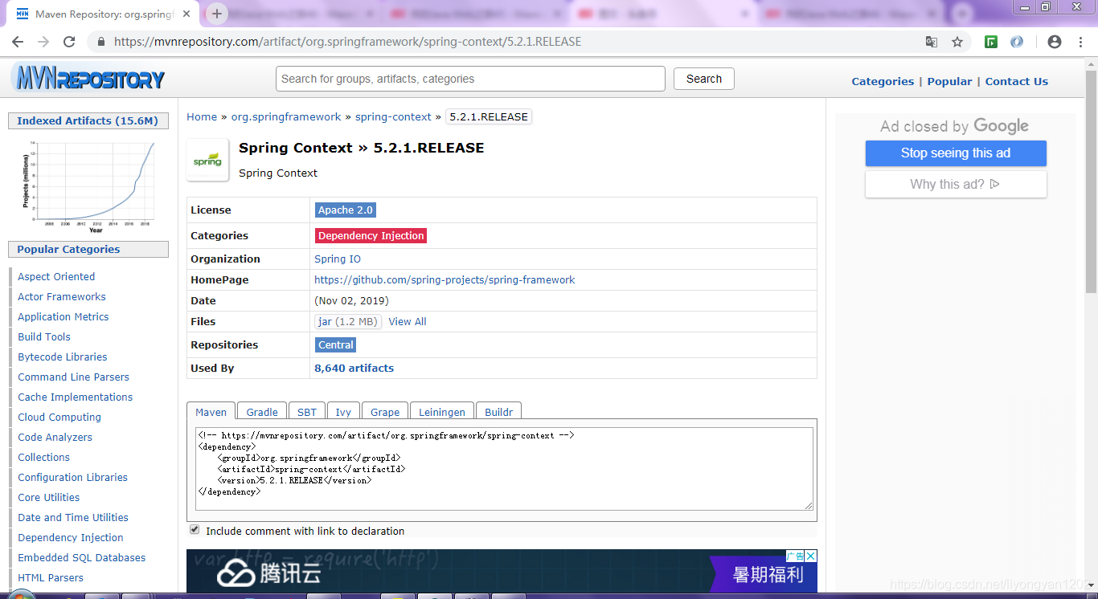Screen dimensions: 1098x599
Task: Open the profile account icon
Action: click(x=1055, y=42)
